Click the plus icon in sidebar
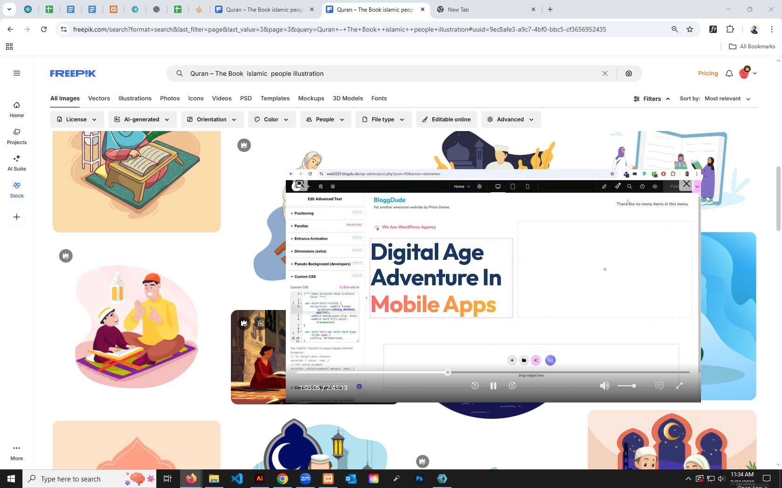 coord(17,217)
